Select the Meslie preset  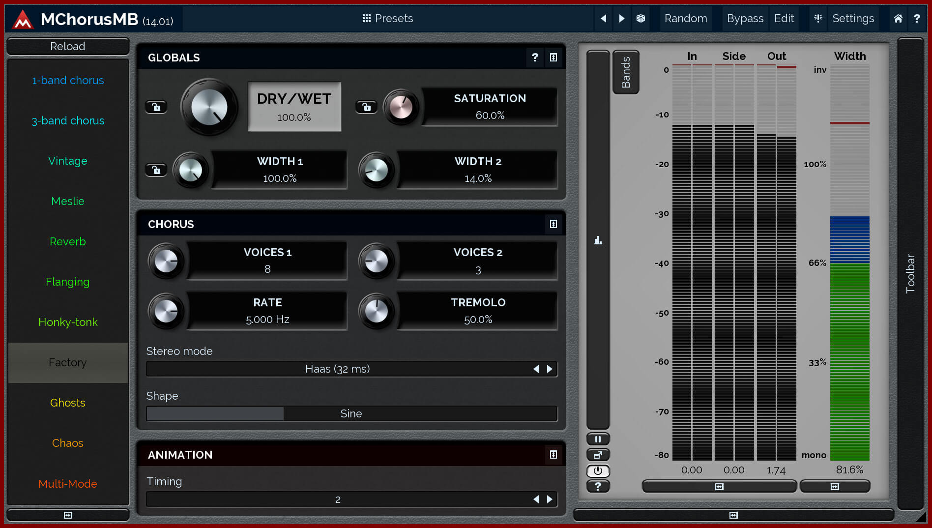pos(68,201)
